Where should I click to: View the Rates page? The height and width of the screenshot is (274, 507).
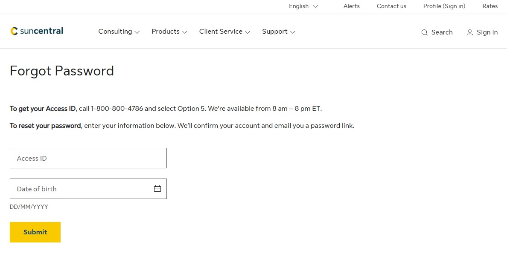(490, 6)
